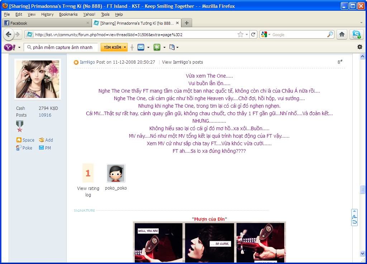Open the bookmark star dropdown arrow
The height and width of the screenshot is (264, 367).
(247, 35)
